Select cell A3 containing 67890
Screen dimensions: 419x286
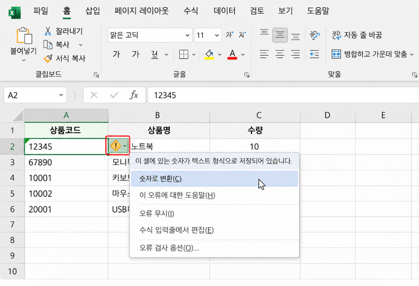click(66, 162)
